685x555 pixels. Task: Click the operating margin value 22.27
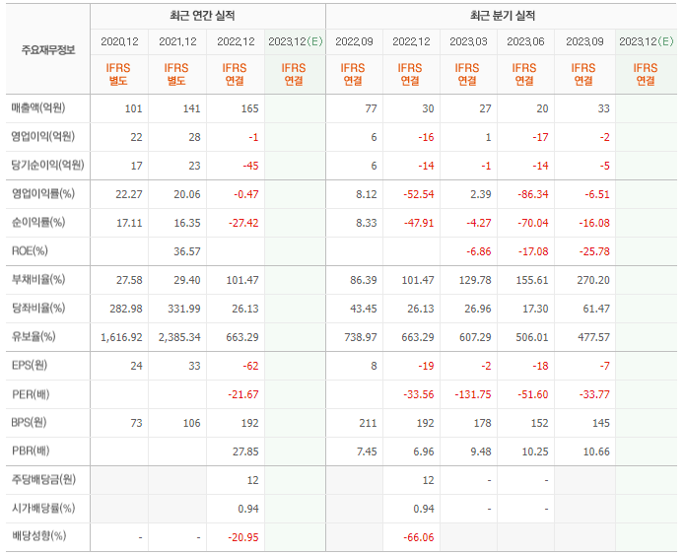tap(129, 194)
